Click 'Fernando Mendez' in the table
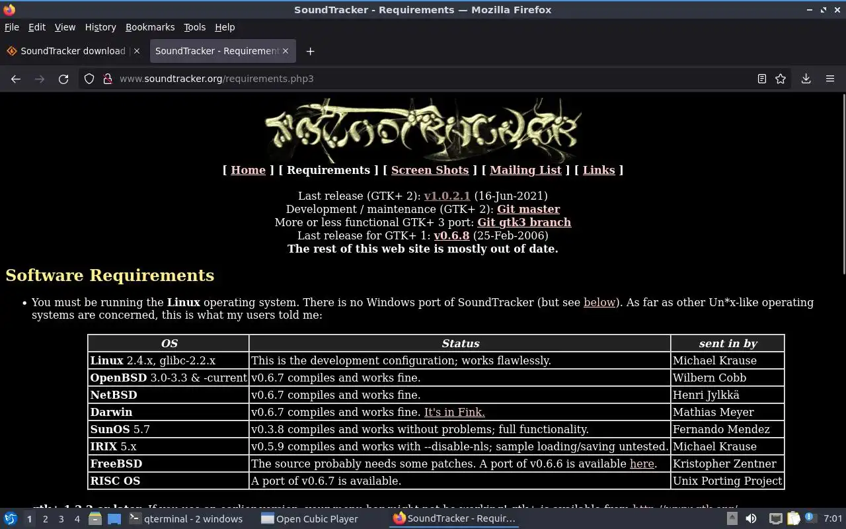This screenshot has width=846, height=529. click(721, 429)
